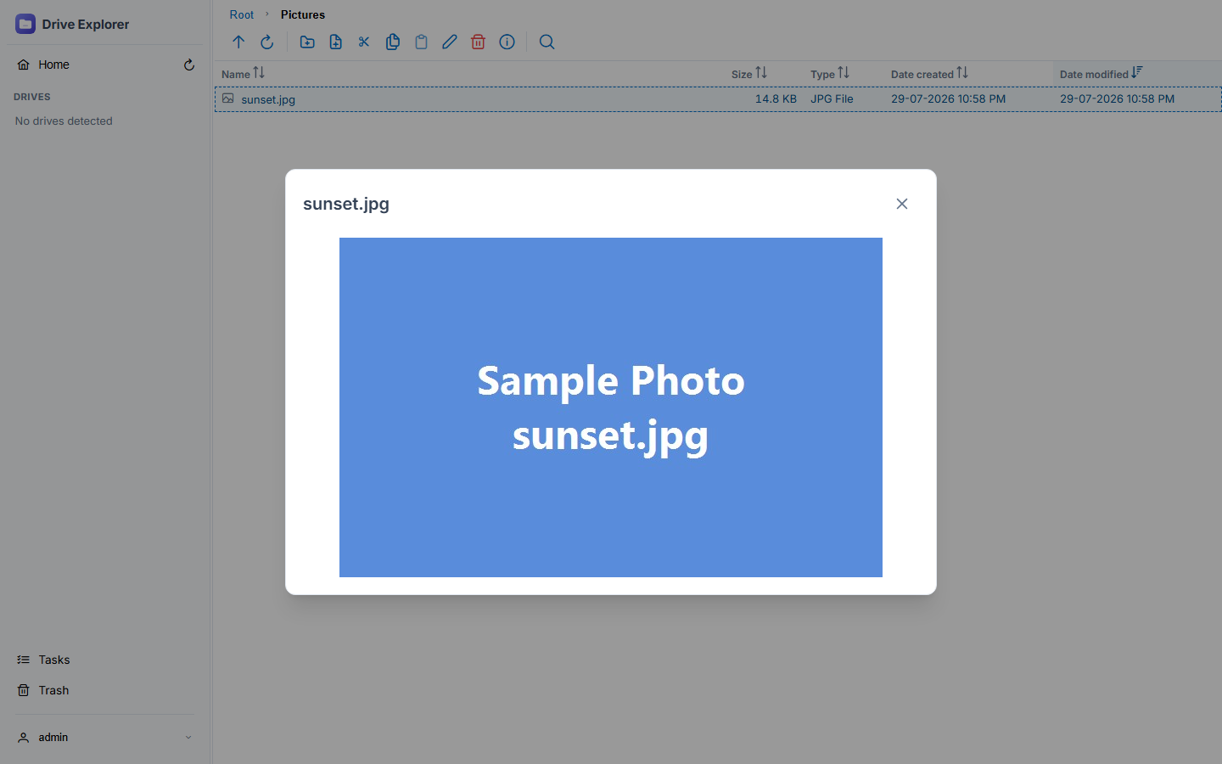The height and width of the screenshot is (764, 1222).
Task: Reload drives using the sidebar refresh icon
Action: pyautogui.click(x=189, y=65)
